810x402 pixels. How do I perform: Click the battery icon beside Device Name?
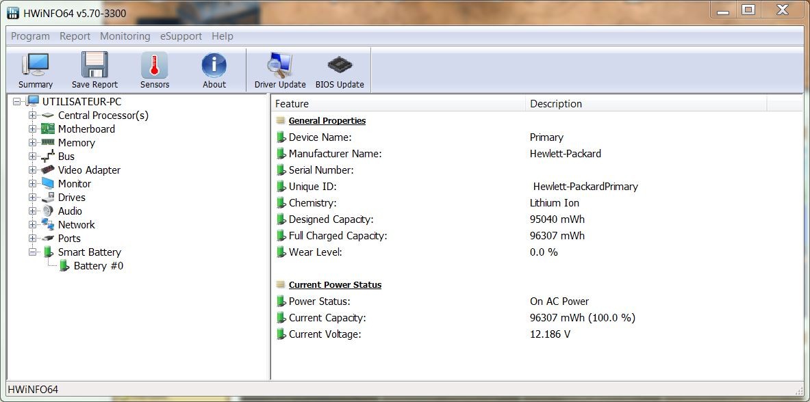tap(281, 137)
